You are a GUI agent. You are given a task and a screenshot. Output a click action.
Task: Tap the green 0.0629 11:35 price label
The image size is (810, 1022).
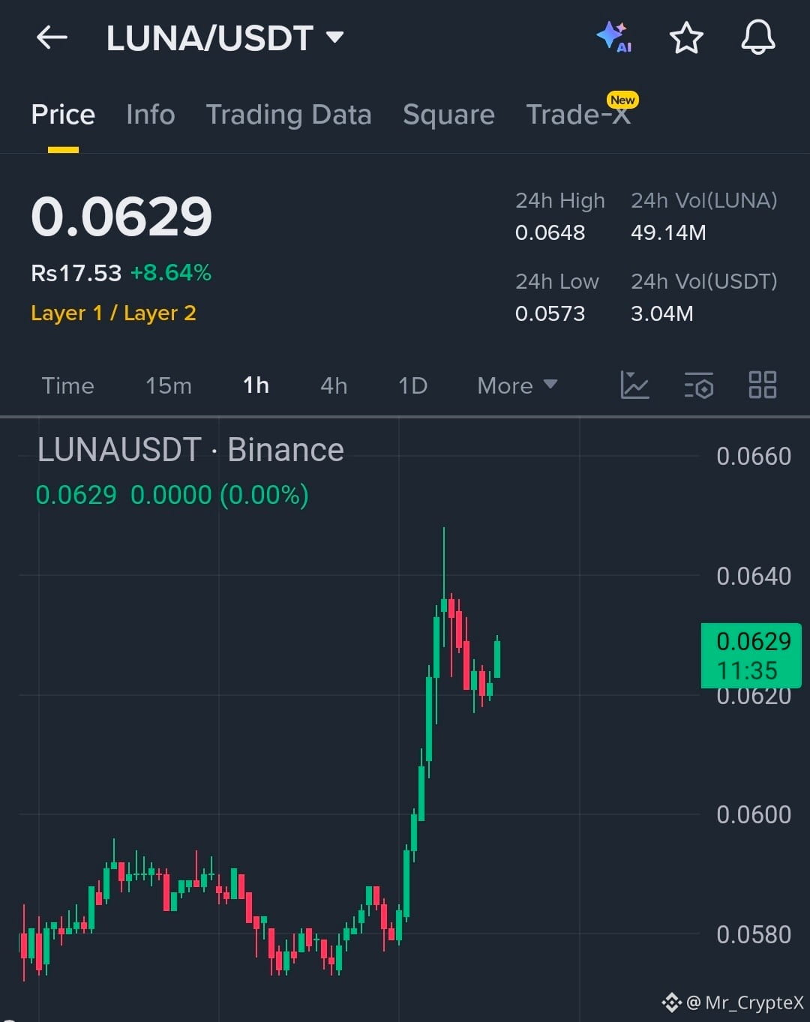(x=751, y=655)
